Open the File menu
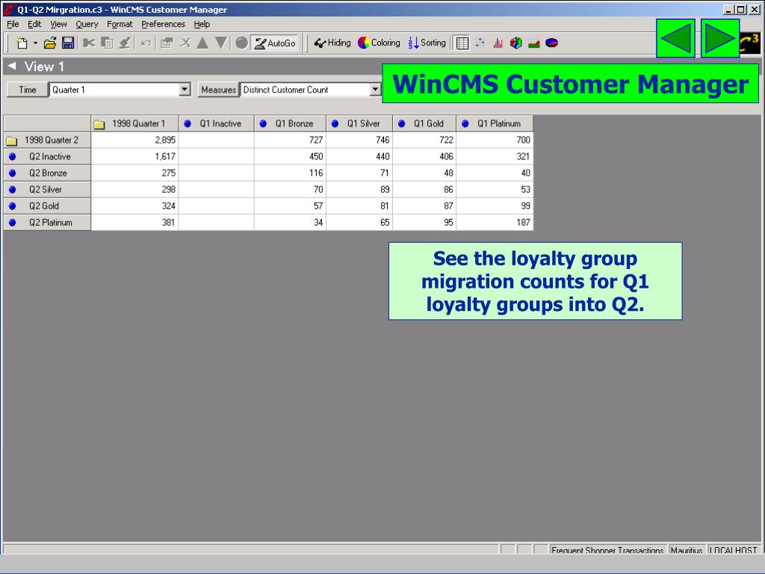The image size is (765, 574). pos(13,24)
